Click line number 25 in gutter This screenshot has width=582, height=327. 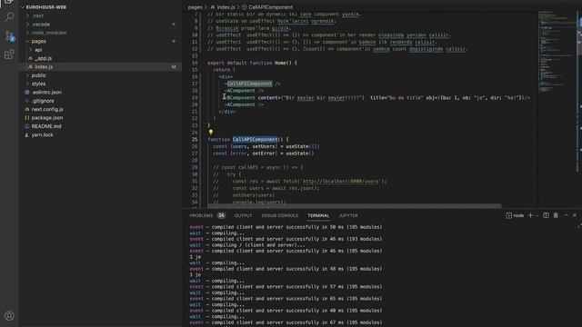pyautogui.click(x=195, y=139)
